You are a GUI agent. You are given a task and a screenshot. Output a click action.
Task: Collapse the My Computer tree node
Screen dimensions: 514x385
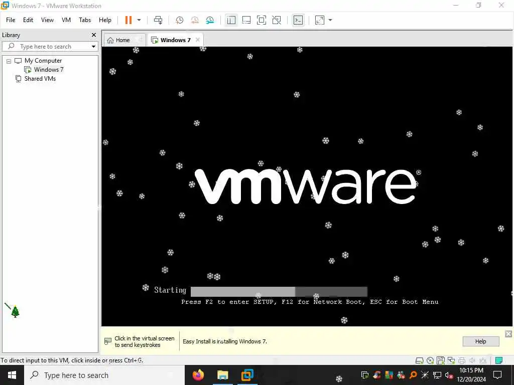click(x=9, y=61)
